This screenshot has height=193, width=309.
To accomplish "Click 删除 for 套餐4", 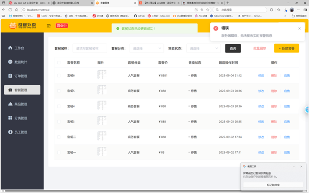I will click(274, 106).
